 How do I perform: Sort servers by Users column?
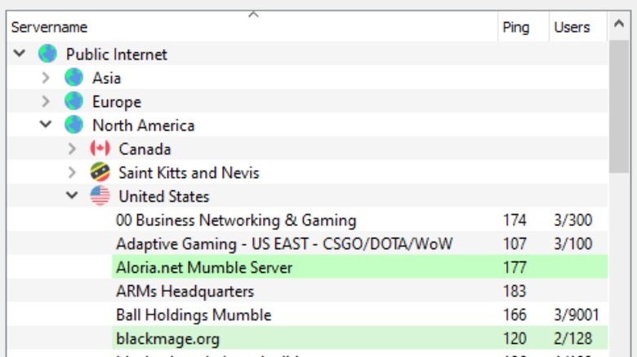click(x=577, y=27)
